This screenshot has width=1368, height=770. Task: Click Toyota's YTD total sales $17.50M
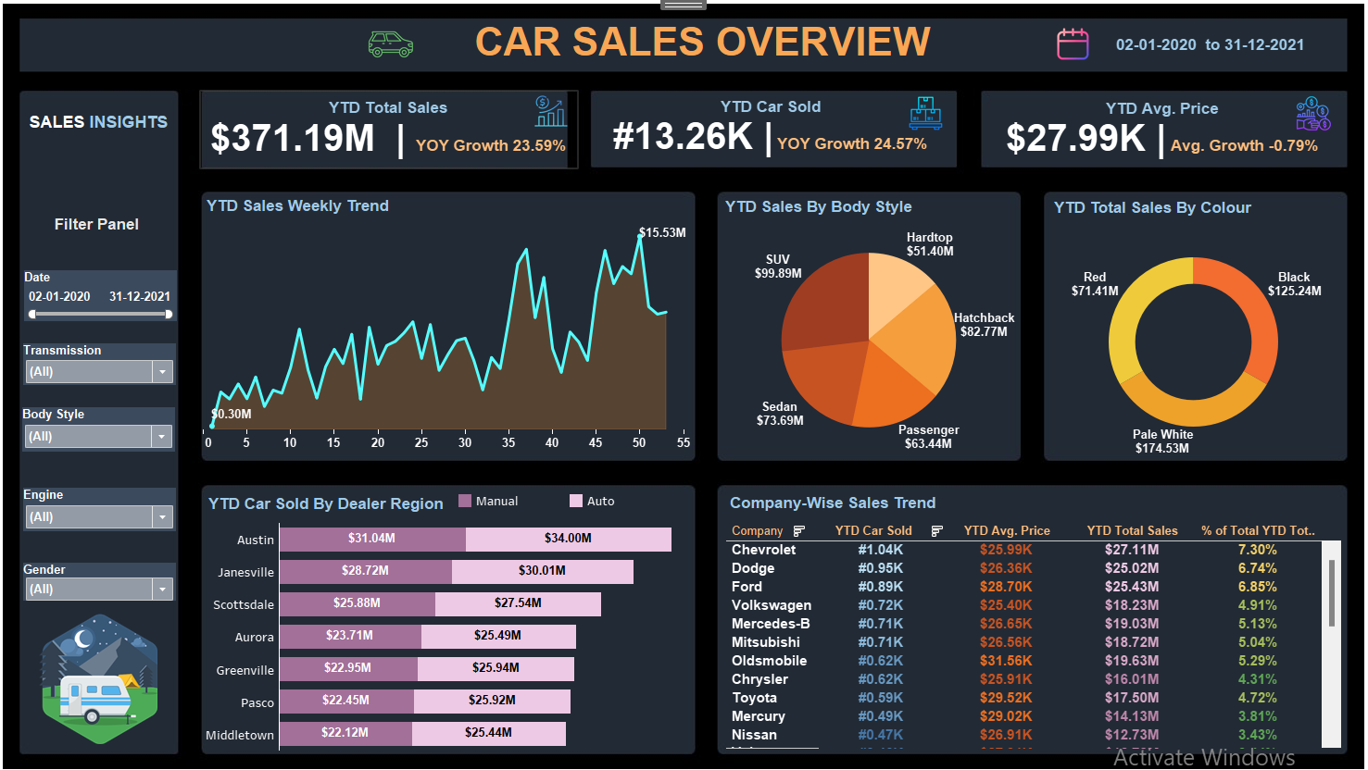(x=1132, y=698)
